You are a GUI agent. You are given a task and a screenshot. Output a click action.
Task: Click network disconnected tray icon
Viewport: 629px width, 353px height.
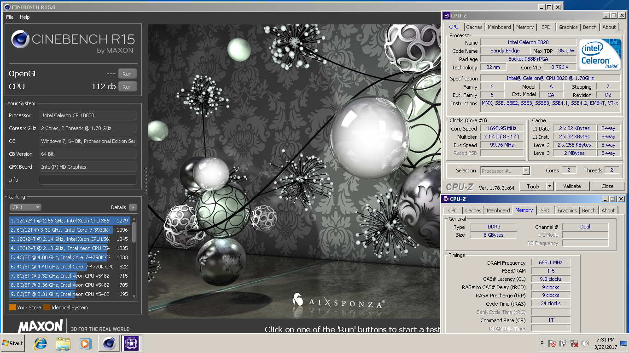point(574,343)
